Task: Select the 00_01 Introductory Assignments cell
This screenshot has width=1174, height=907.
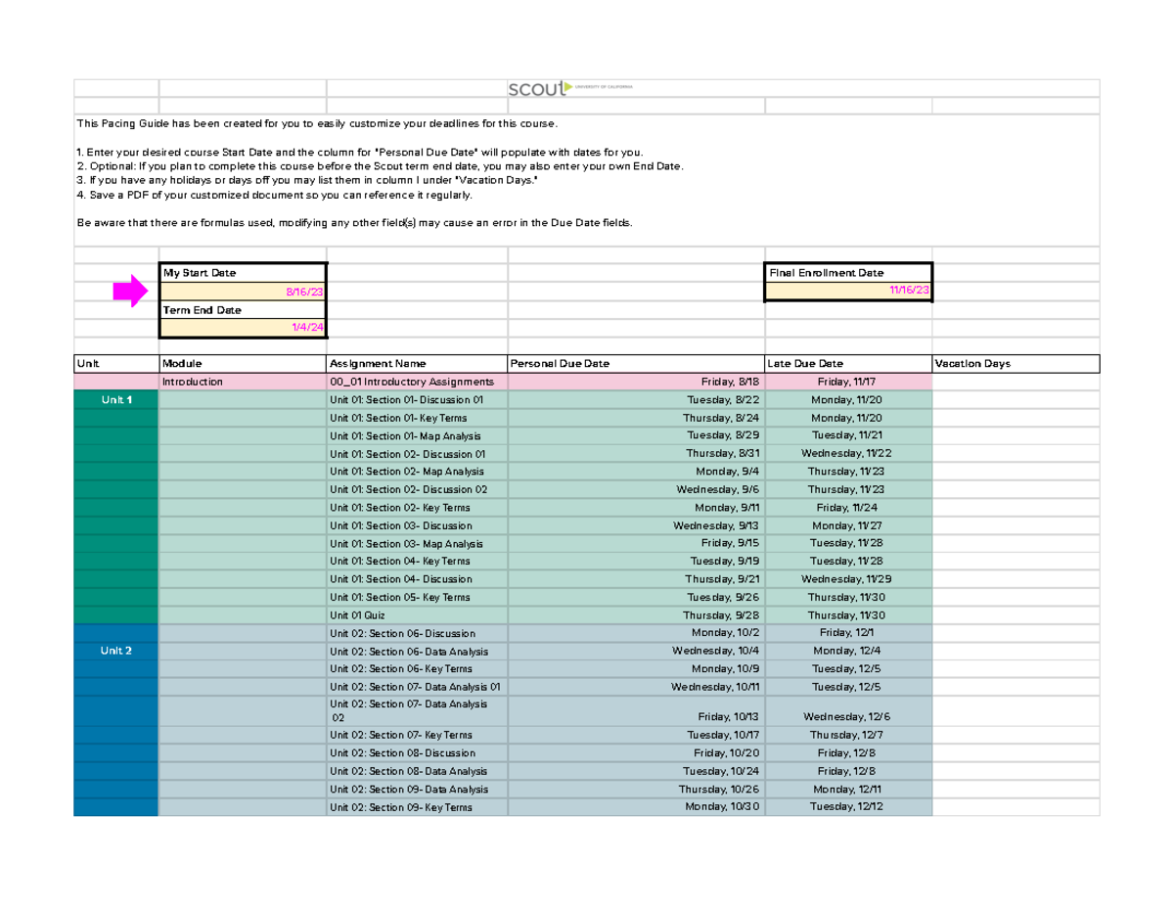Action: pos(417,382)
